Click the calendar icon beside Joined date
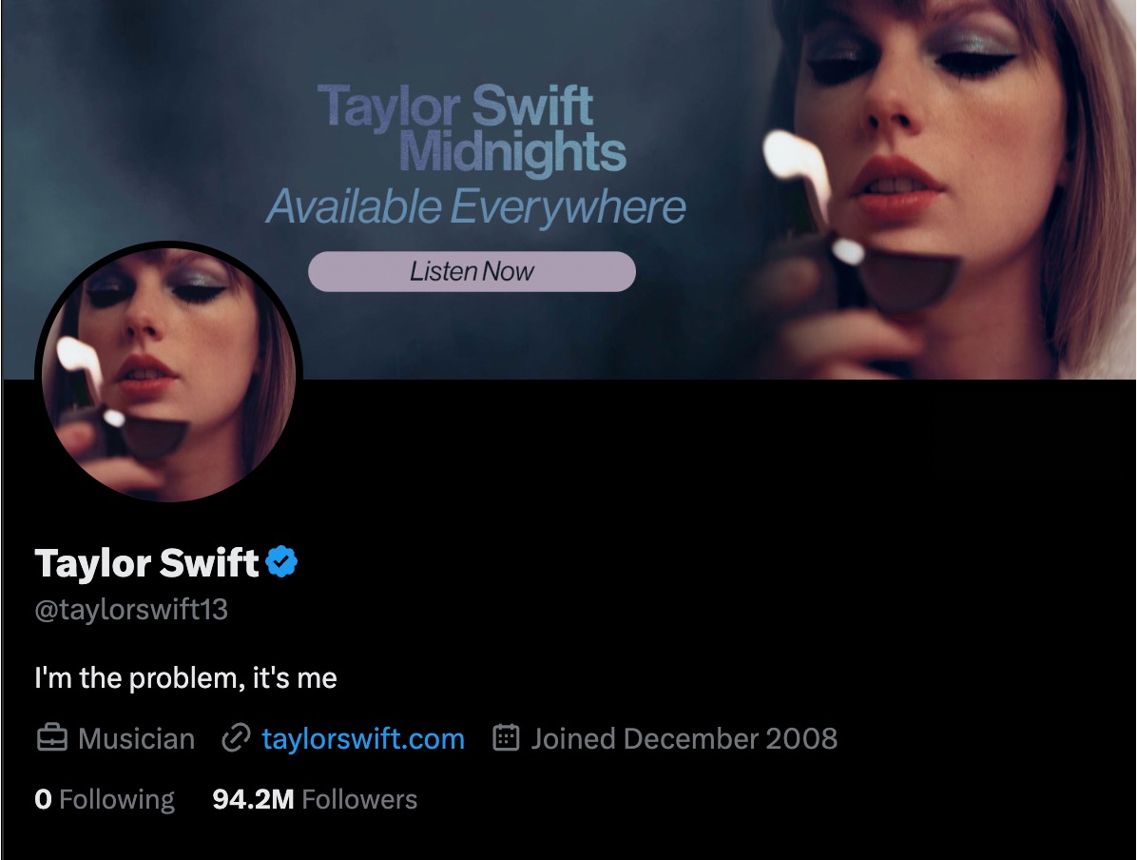This screenshot has height=860, width=1137. click(x=506, y=737)
